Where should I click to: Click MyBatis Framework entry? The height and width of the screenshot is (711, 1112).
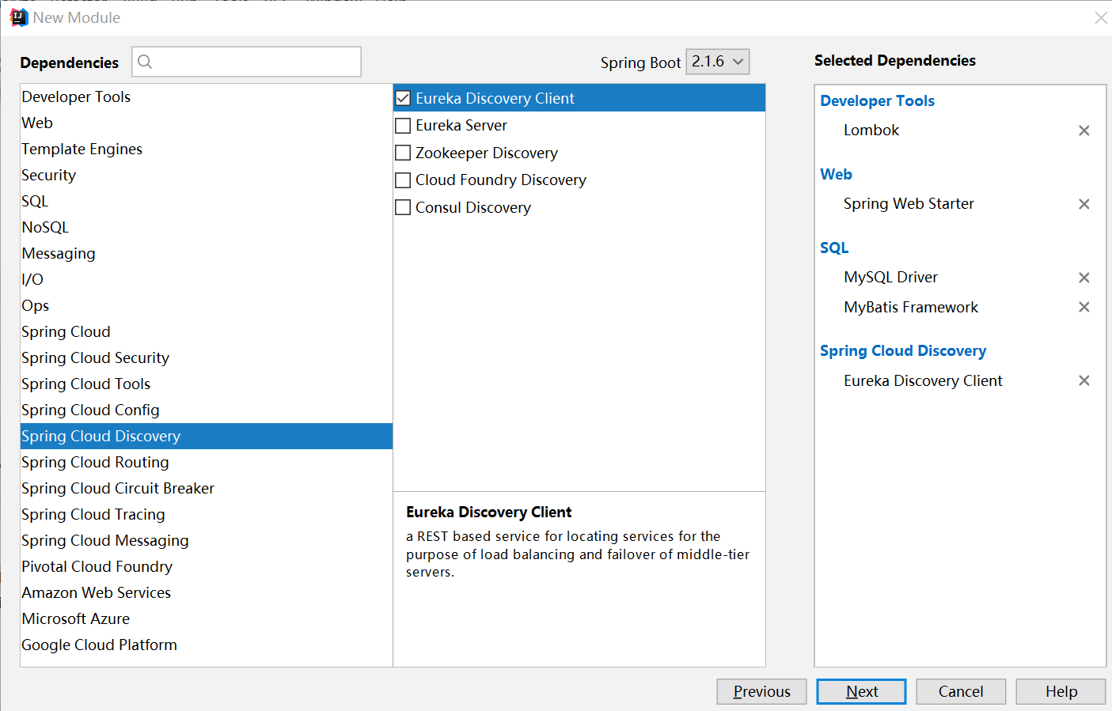click(911, 307)
